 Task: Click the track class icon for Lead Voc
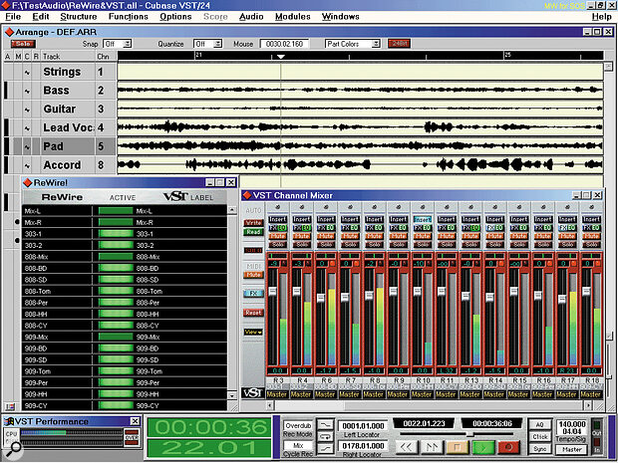tap(27, 128)
